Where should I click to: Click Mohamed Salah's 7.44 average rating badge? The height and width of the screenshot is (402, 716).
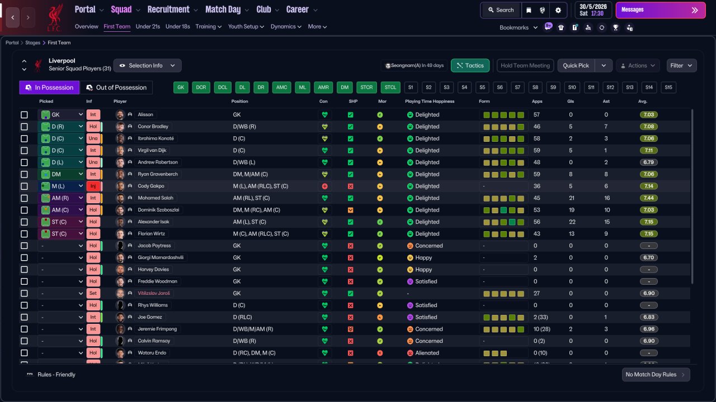[648, 198]
